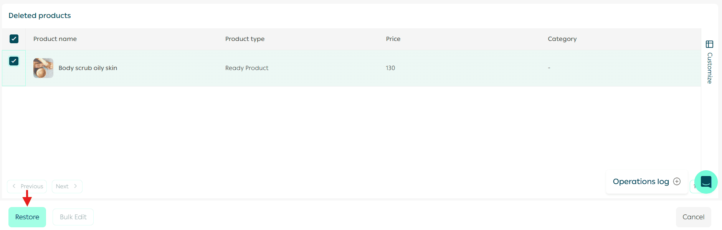
Task: Open the Customize columns table icon
Action: [709, 44]
